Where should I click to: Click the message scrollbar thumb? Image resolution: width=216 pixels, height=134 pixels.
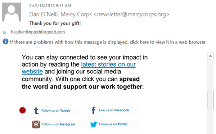tap(210, 100)
